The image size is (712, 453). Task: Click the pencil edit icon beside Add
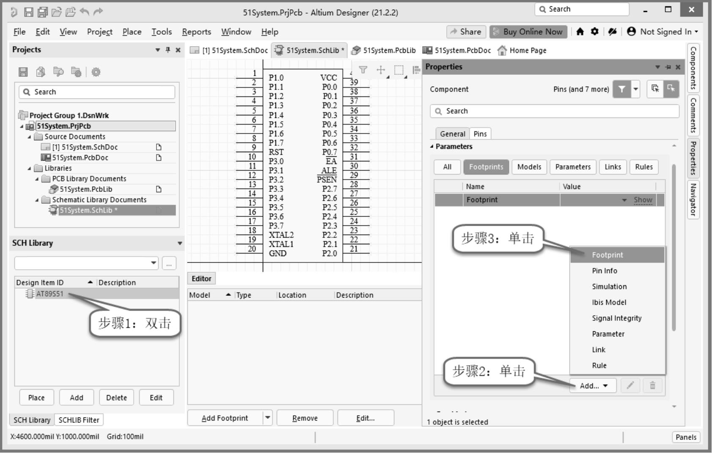(630, 385)
